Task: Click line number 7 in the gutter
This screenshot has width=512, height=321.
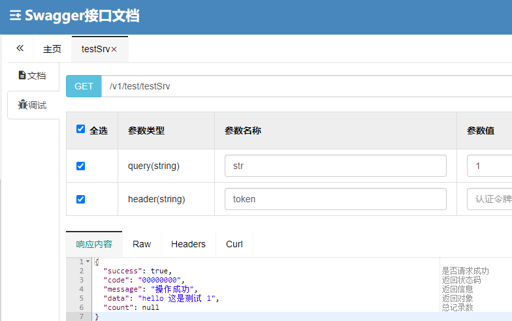Action: (82, 316)
